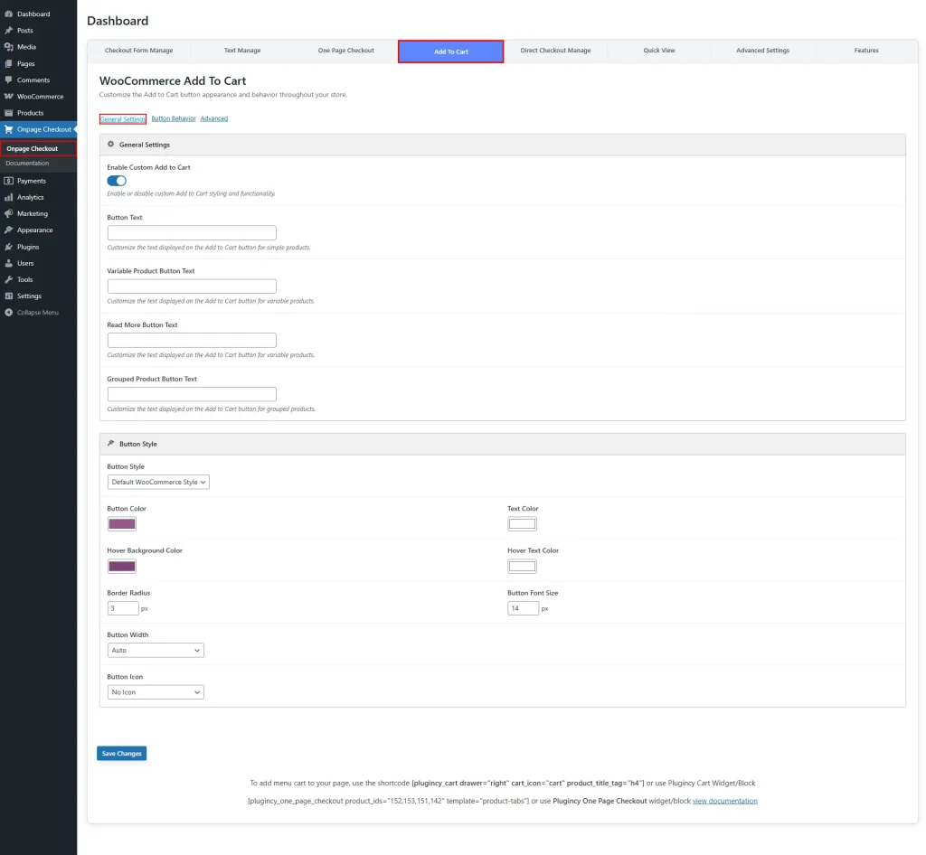Viewport: 926px width, 855px height.
Task: Click the Marketing megaphone icon
Action: (9, 213)
